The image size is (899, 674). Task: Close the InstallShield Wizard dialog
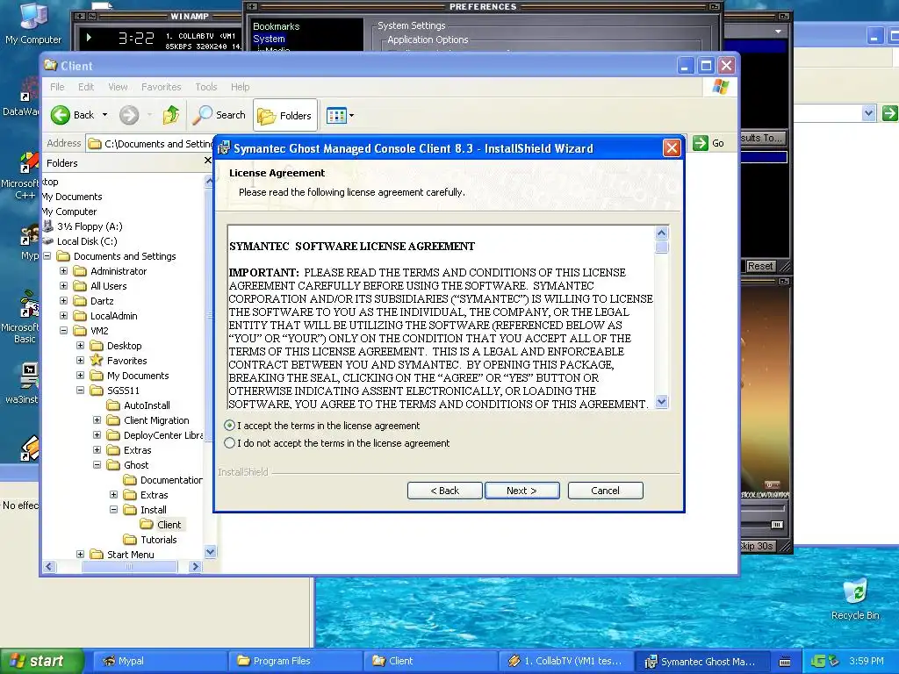point(672,148)
